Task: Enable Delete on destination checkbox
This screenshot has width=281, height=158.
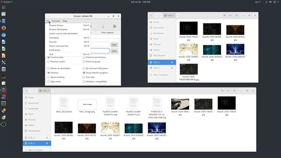Action: 48,68
